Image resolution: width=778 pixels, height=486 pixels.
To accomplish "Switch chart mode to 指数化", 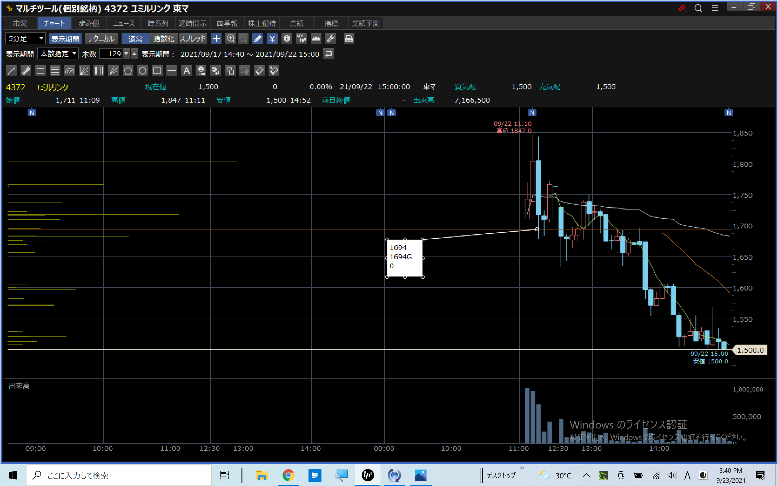I will [x=164, y=39].
